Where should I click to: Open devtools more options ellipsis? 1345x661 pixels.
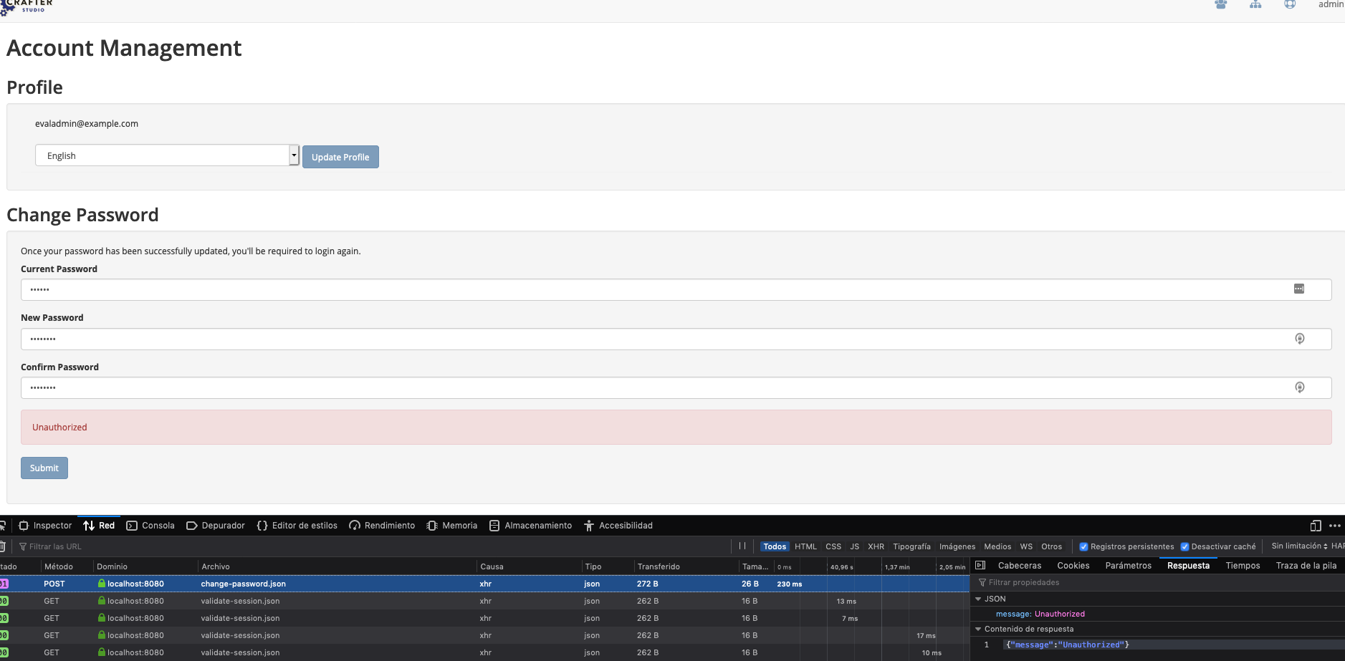(1335, 526)
